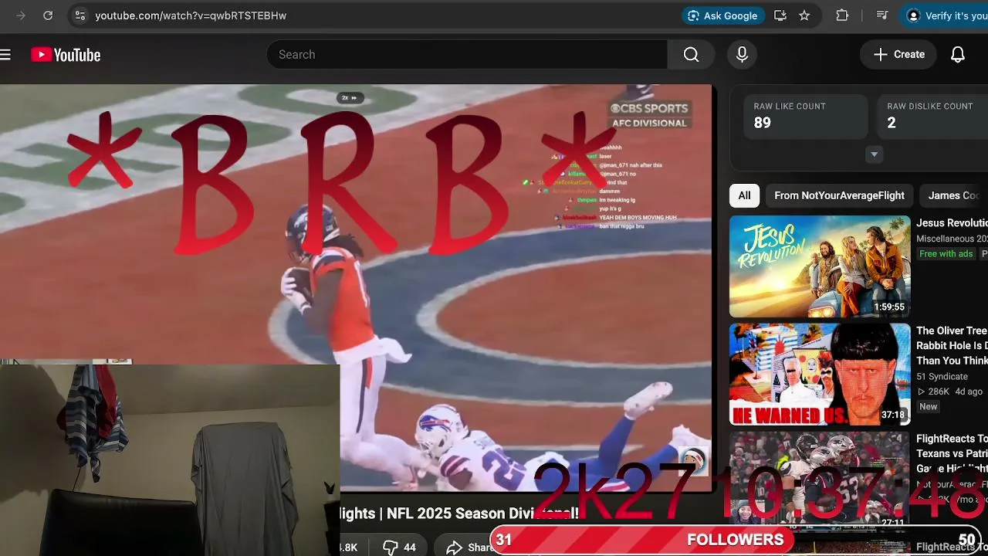The height and width of the screenshot is (556, 988).
Task: Reload the YouTube page in Chrome
Action: (48, 15)
